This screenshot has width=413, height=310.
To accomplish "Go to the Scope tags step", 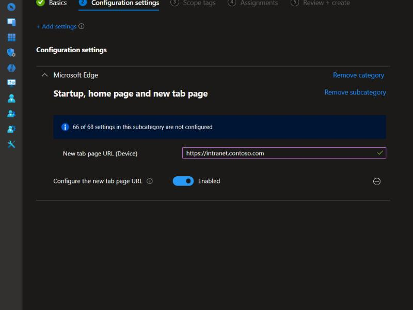I will click(193, 3).
